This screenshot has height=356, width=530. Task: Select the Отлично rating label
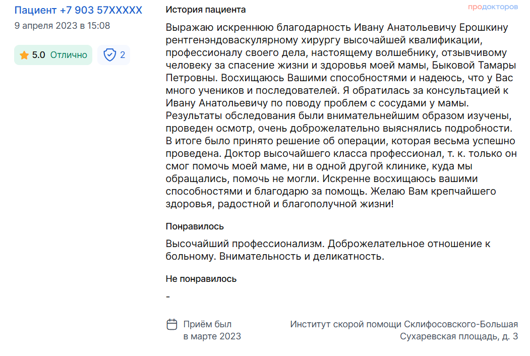(69, 55)
